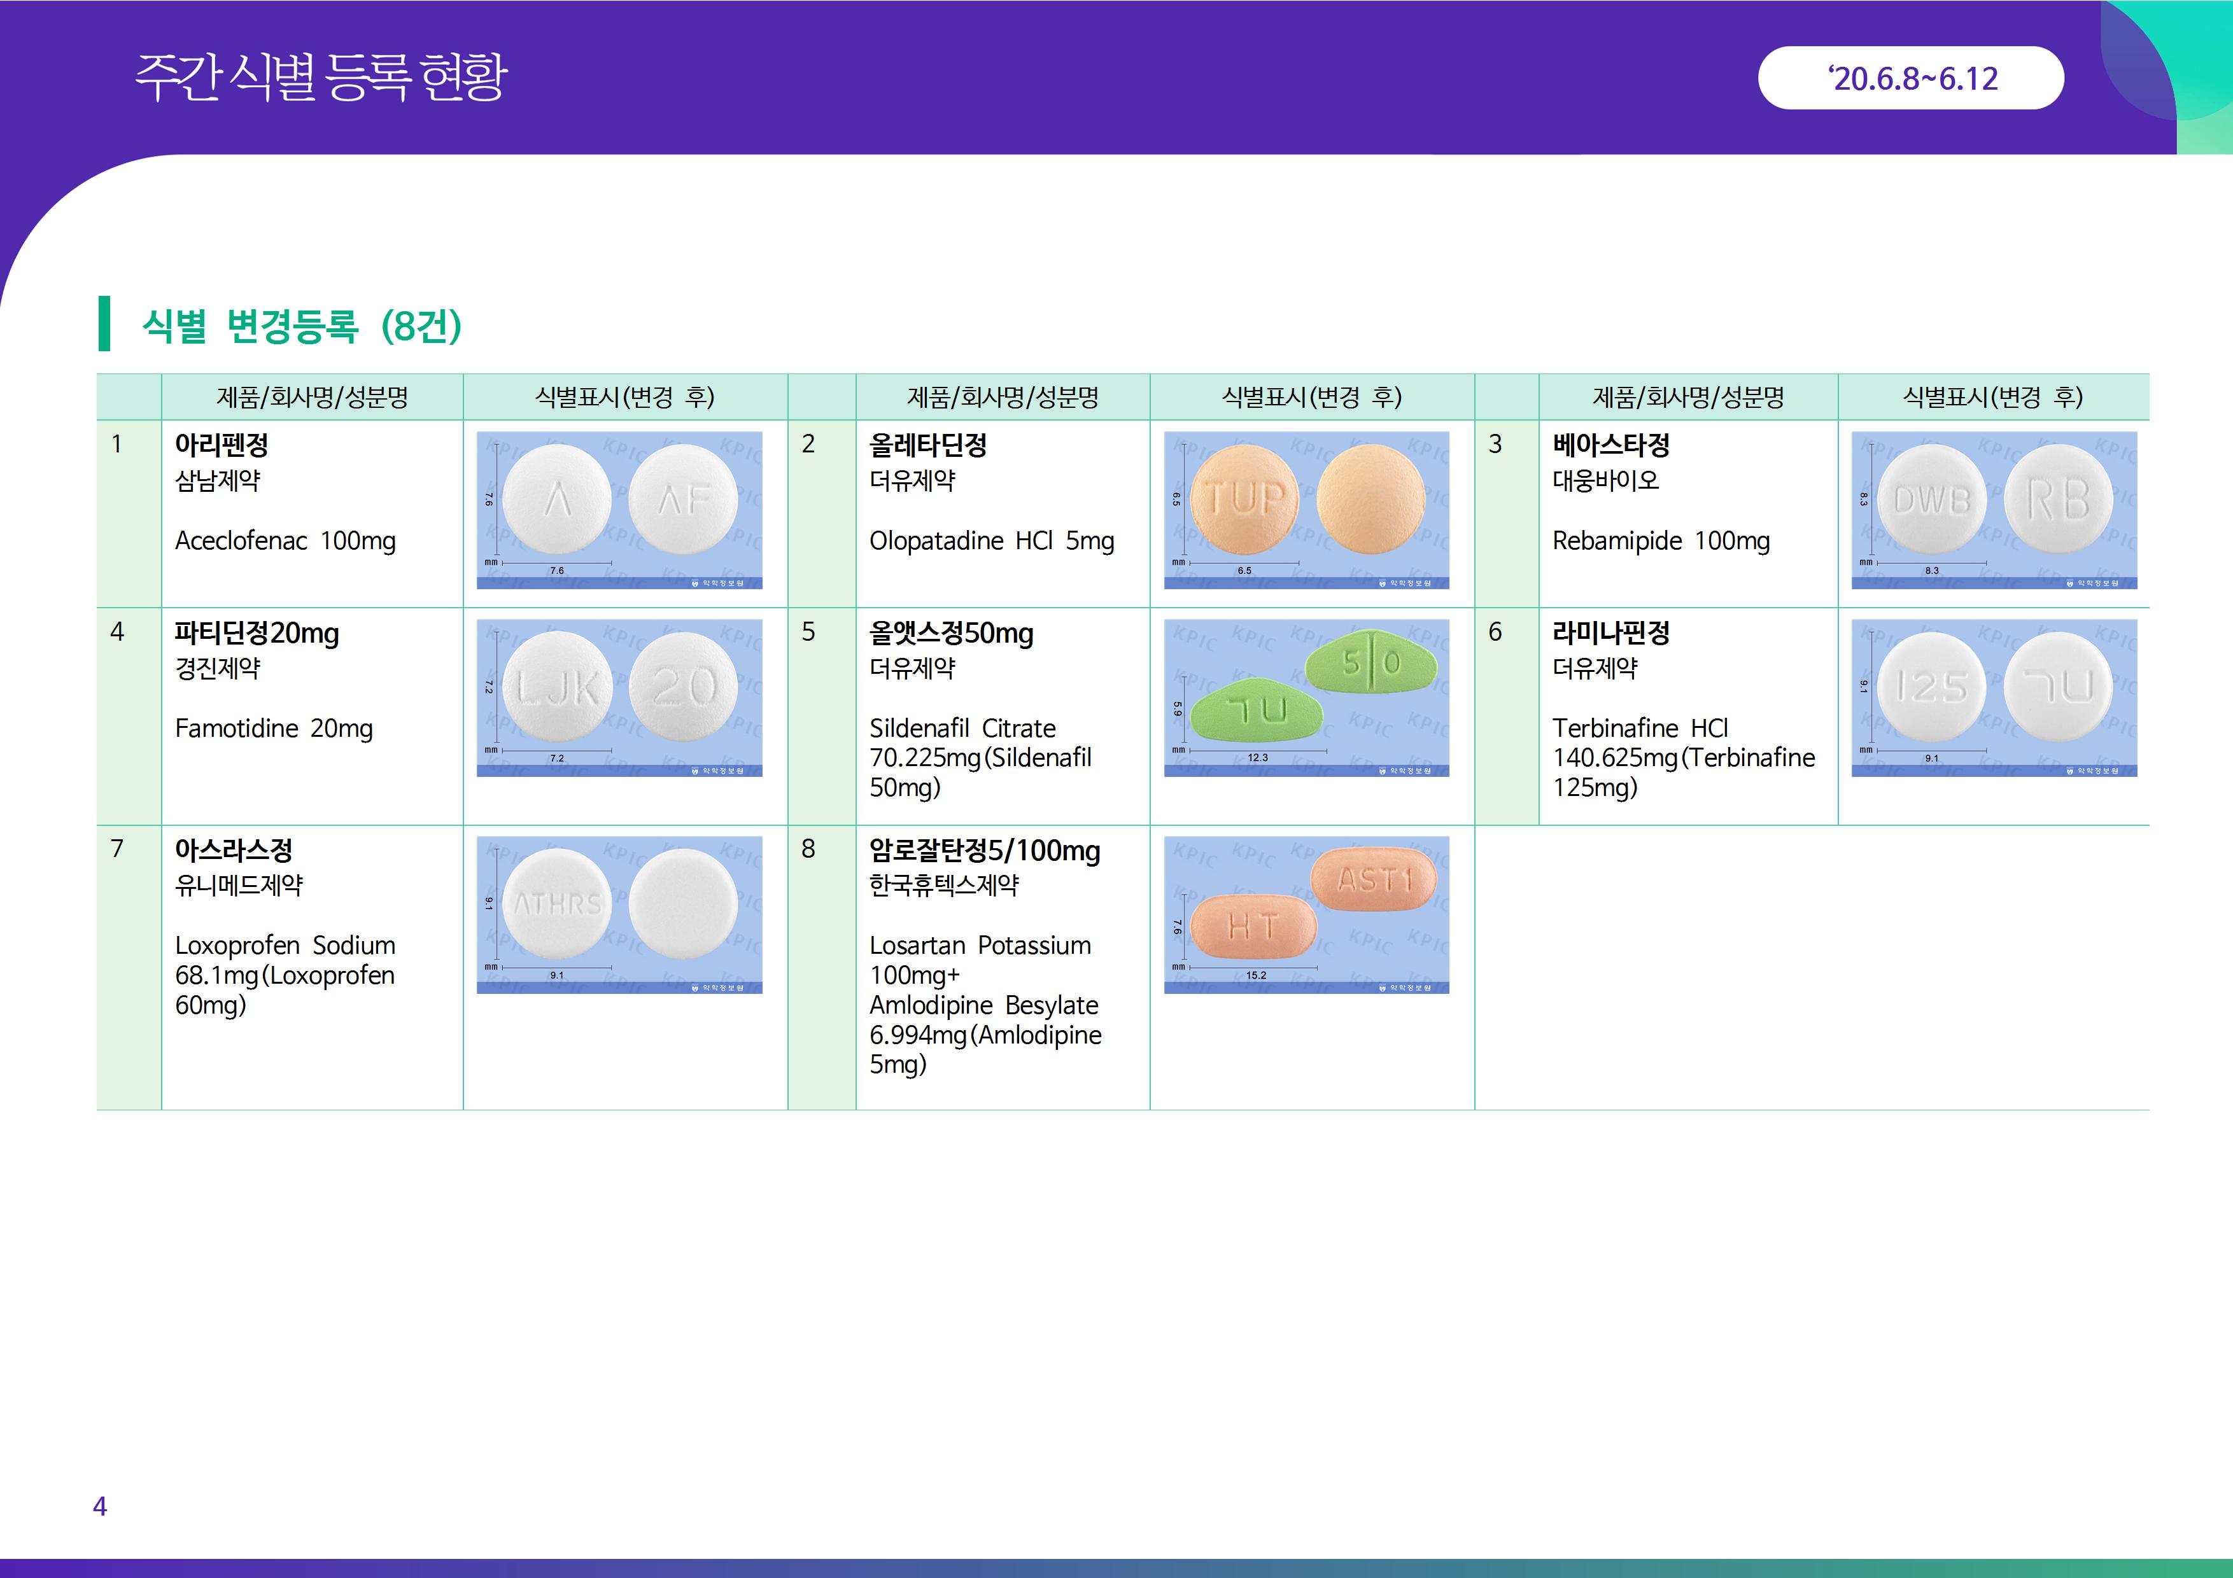Select product name 암로잘탄정5/100mg

tap(984, 851)
